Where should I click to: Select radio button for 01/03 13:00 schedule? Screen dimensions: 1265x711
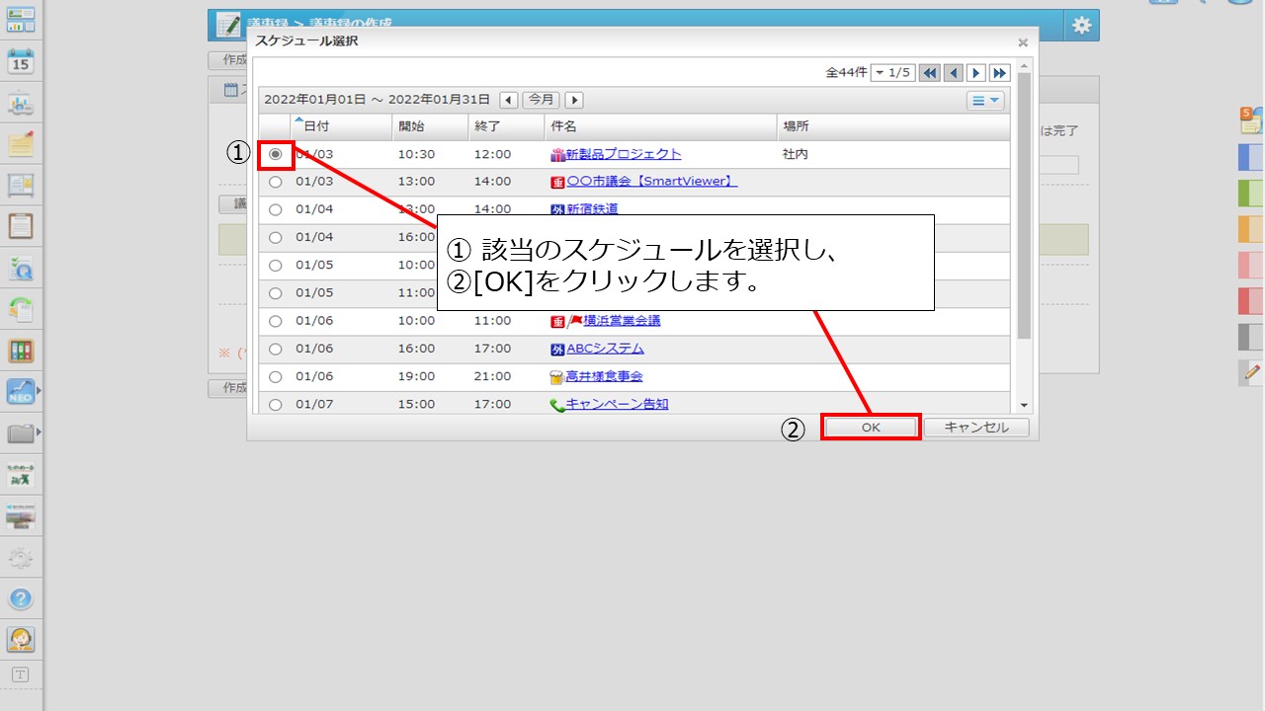point(275,182)
